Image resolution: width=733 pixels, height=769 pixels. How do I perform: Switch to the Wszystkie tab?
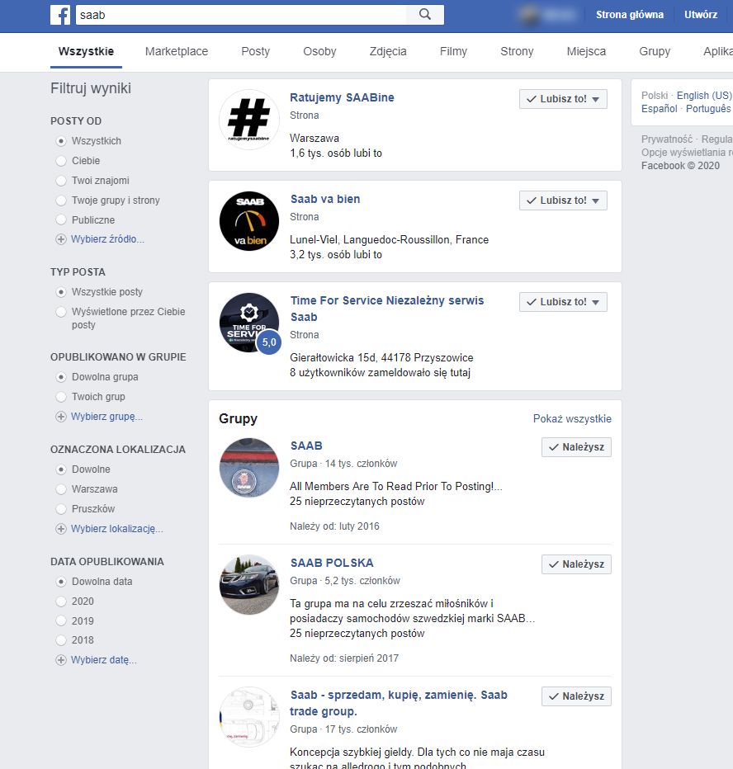pyautogui.click(x=86, y=51)
